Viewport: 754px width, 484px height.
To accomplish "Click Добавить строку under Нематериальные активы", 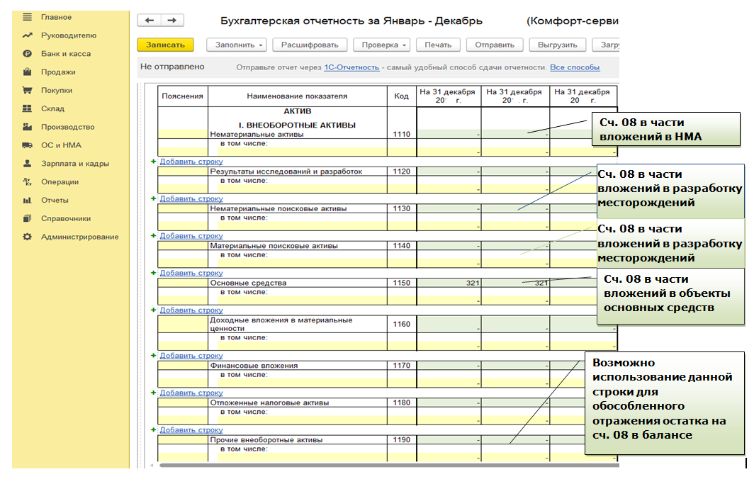I will tap(191, 162).
